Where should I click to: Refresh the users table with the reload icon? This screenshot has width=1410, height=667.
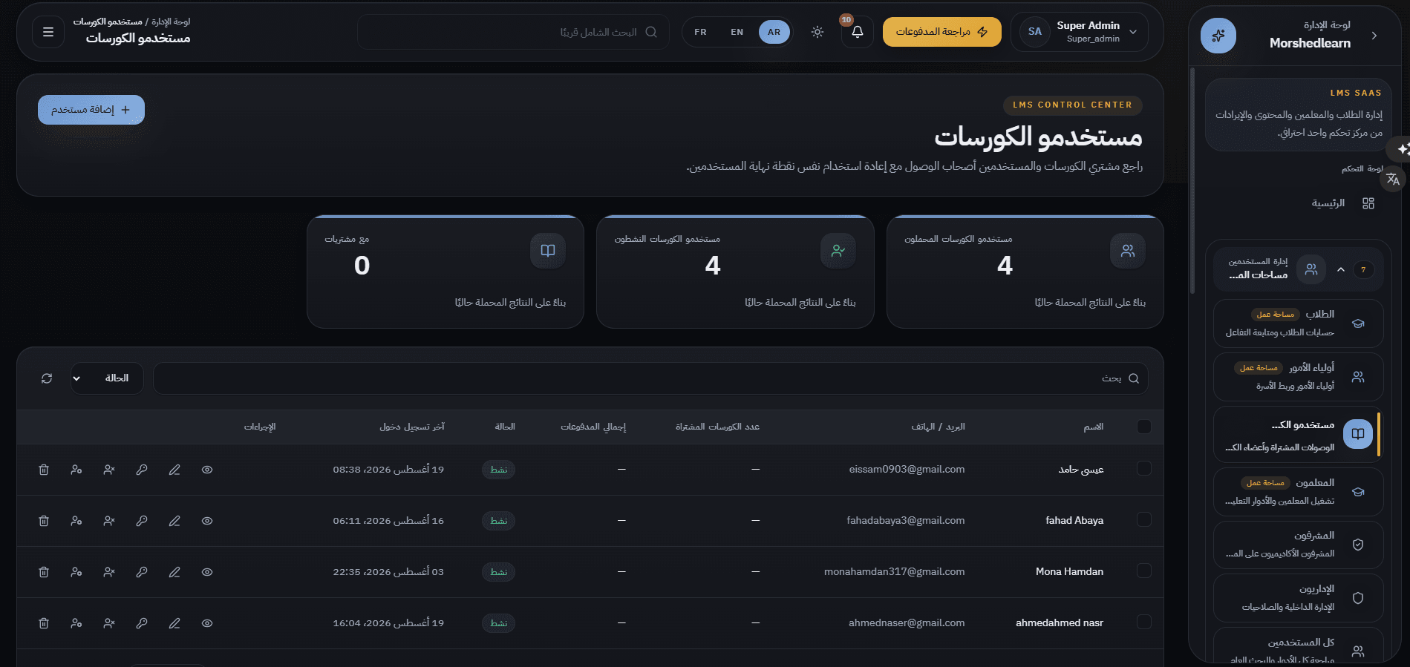click(x=47, y=378)
